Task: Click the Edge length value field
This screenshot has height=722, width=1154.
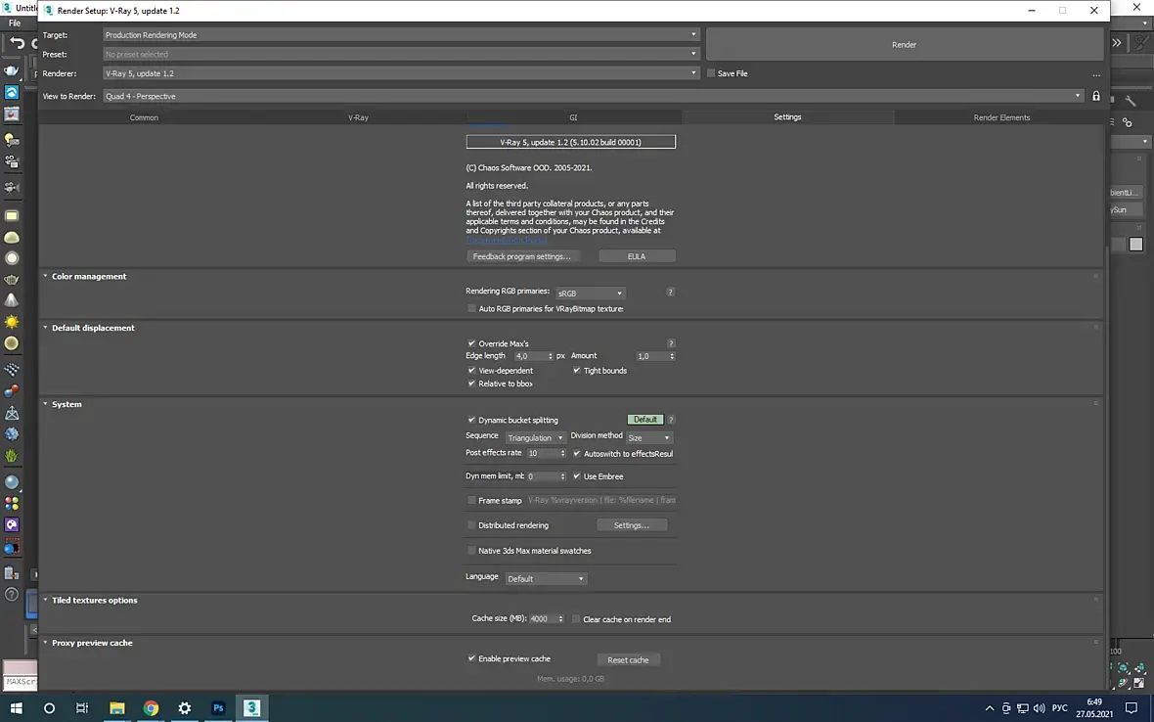Action: pos(530,356)
